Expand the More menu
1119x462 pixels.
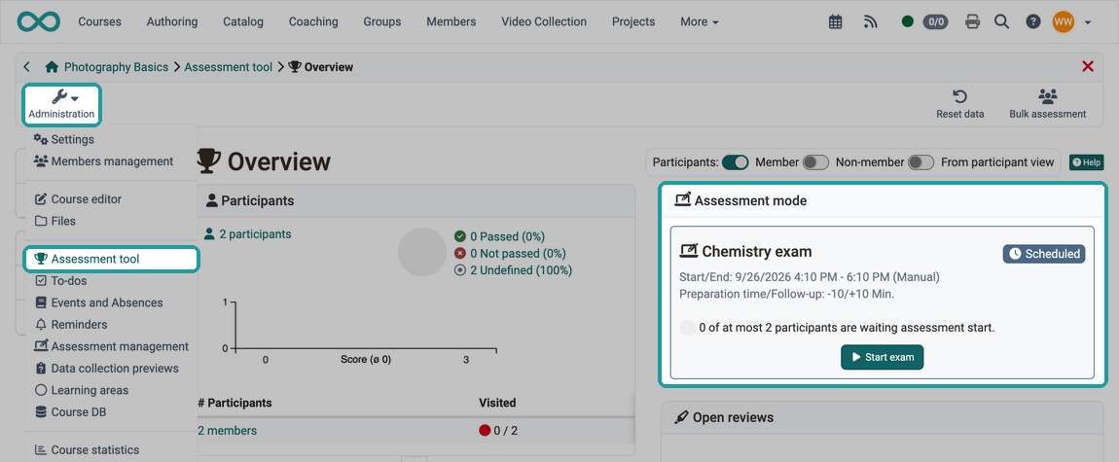[x=699, y=21]
